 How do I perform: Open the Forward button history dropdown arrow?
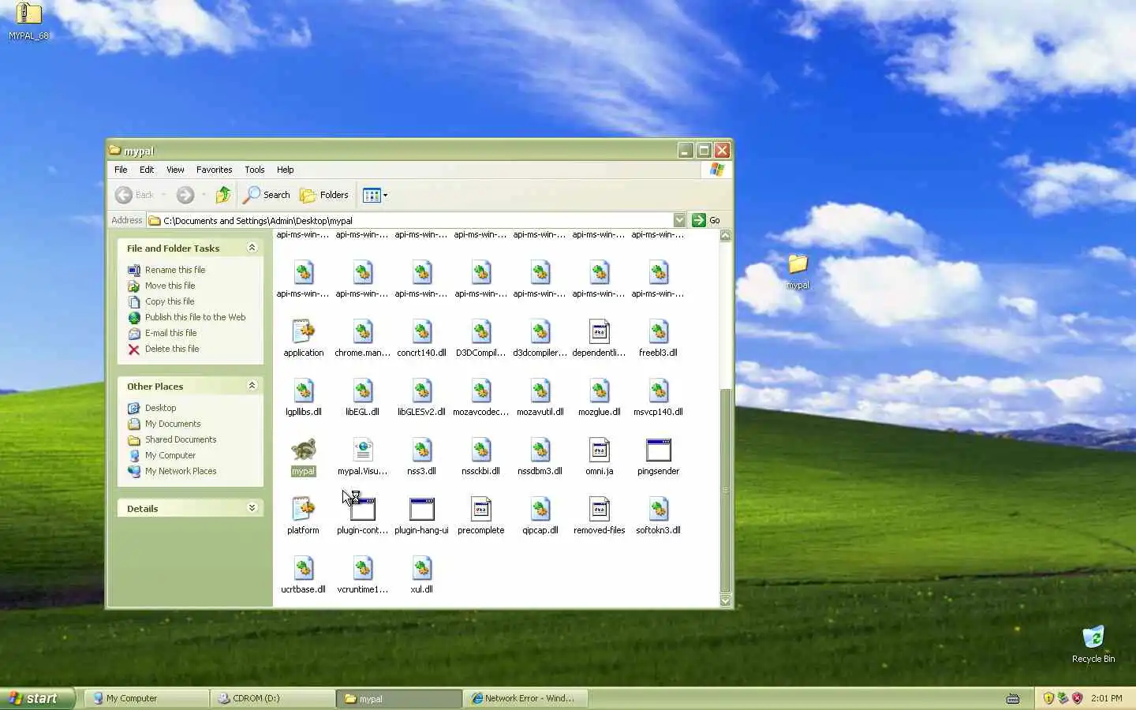point(203,195)
